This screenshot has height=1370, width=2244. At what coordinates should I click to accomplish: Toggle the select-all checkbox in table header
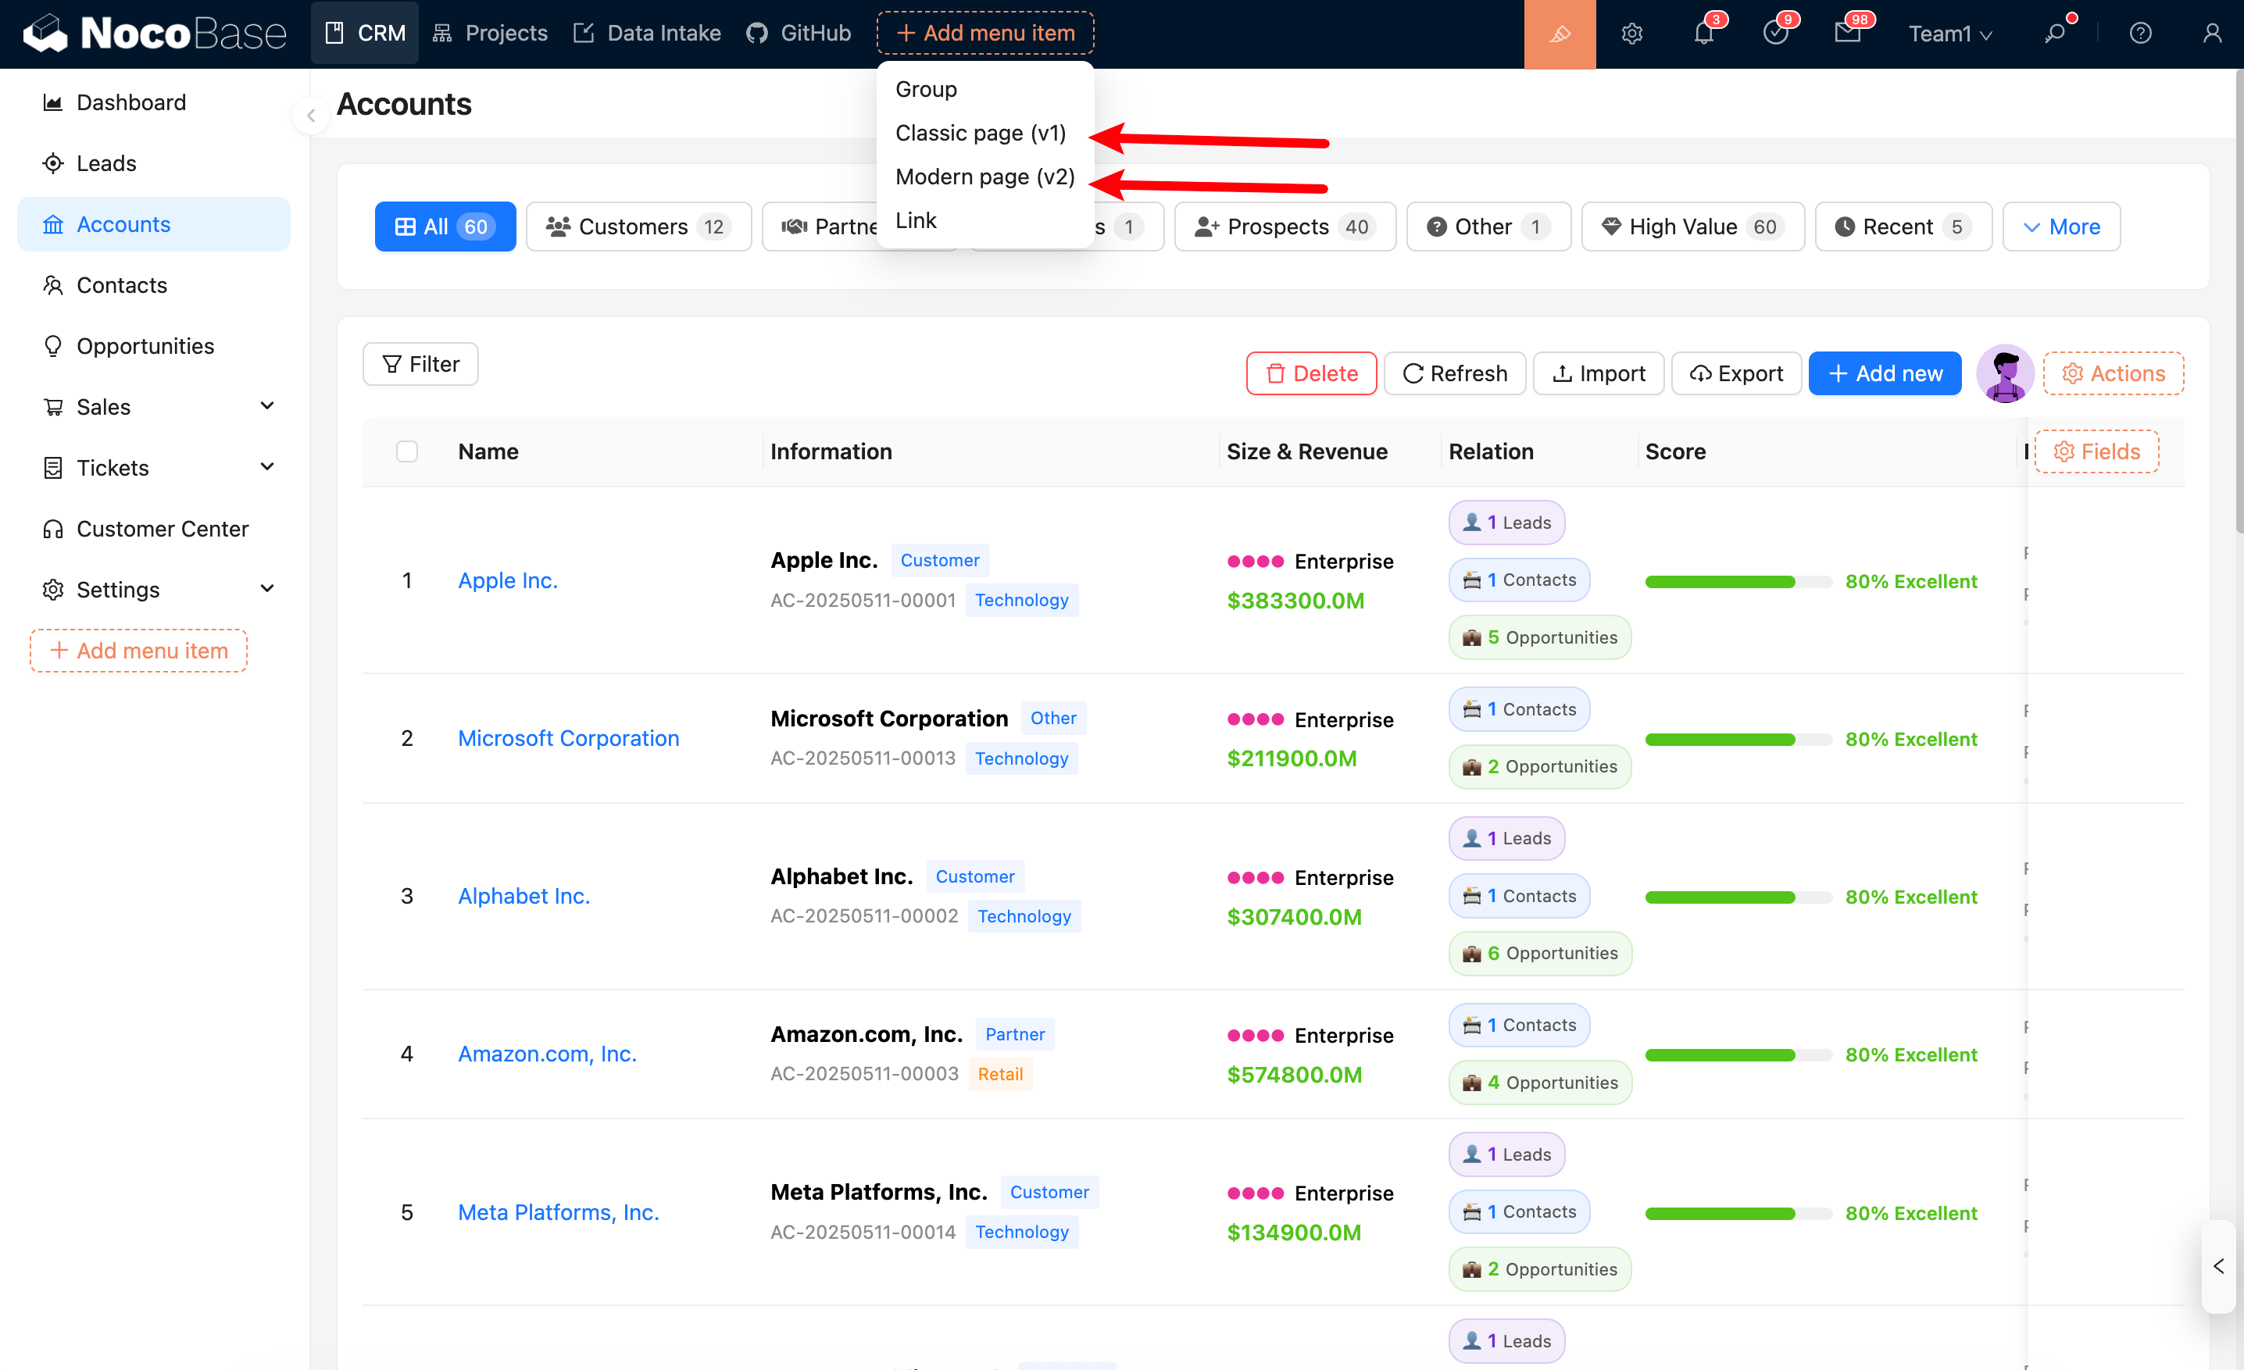click(x=407, y=451)
